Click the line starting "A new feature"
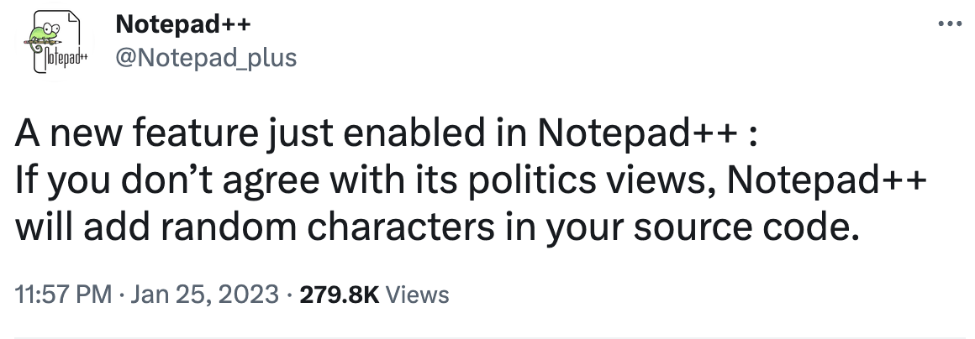The width and height of the screenshot is (975, 339). 386,132
